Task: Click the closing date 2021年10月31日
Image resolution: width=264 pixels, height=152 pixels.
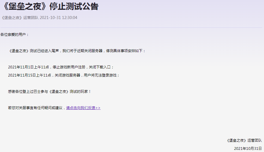Action: (248, 148)
